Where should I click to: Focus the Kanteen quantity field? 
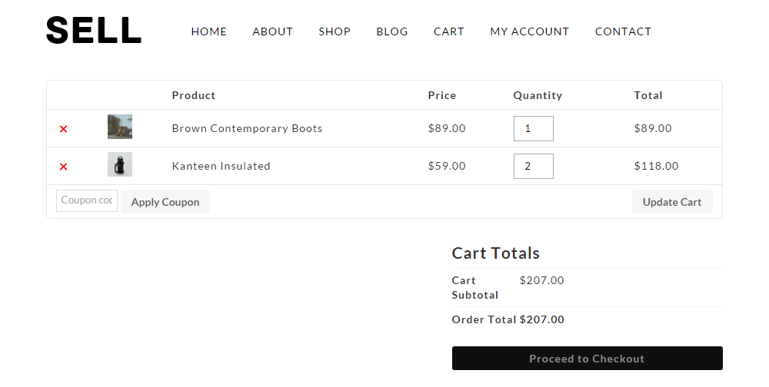533,166
